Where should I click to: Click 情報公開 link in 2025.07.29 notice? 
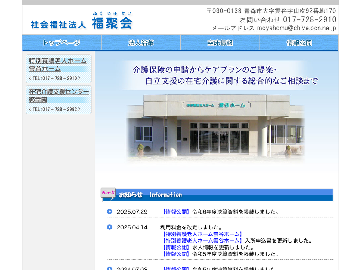click(x=176, y=212)
